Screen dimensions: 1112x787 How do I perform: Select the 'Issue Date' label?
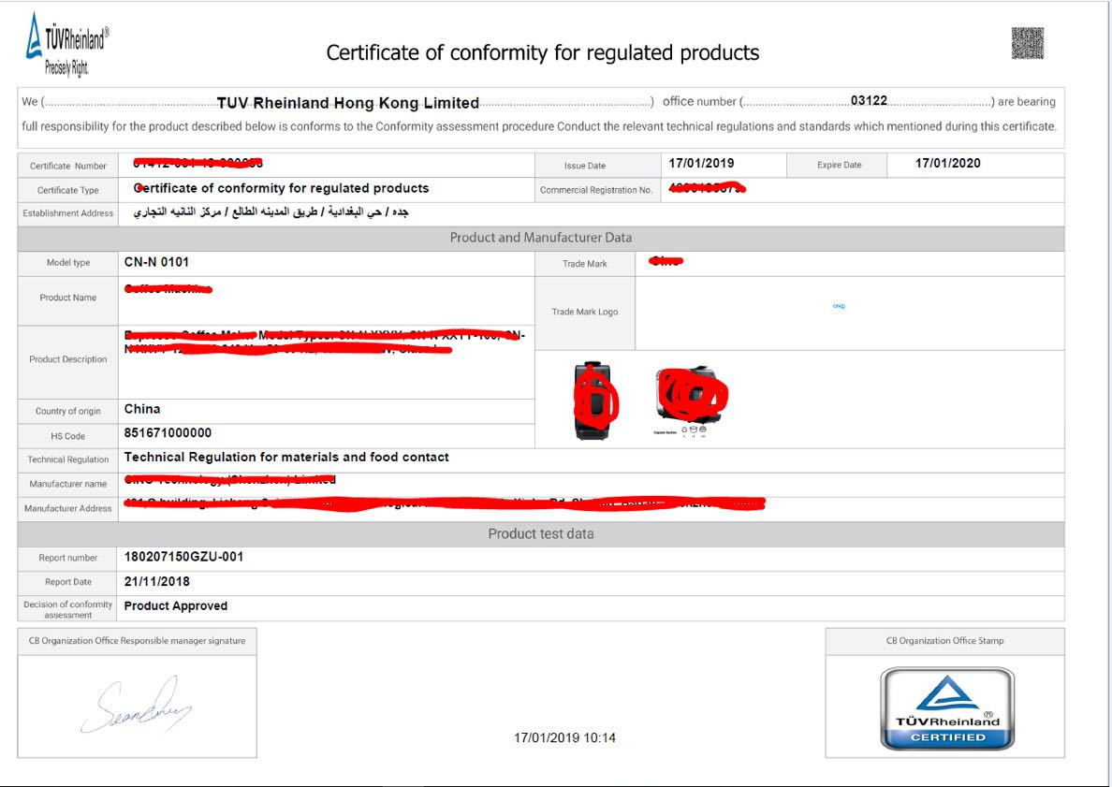(x=585, y=166)
